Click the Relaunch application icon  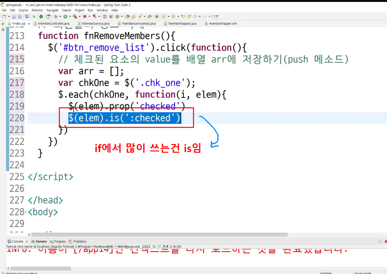click(x=48, y=16)
